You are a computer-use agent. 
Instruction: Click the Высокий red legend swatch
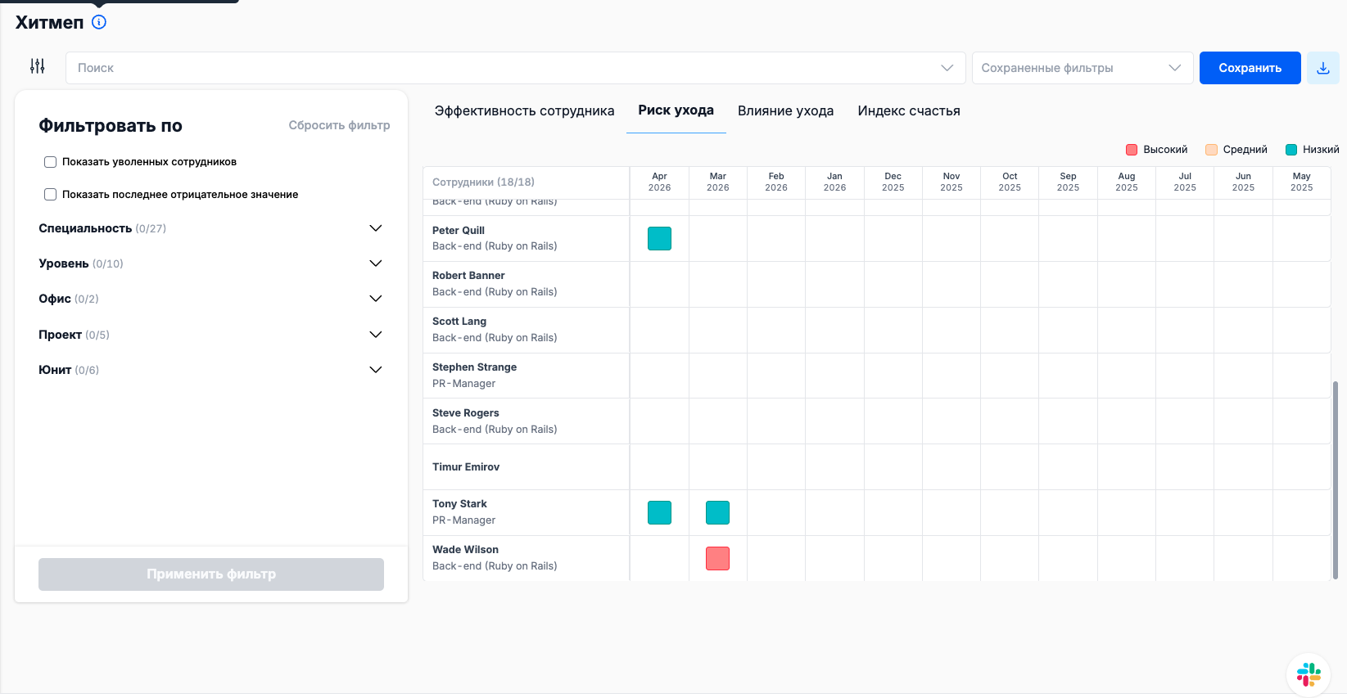point(1132,150)
